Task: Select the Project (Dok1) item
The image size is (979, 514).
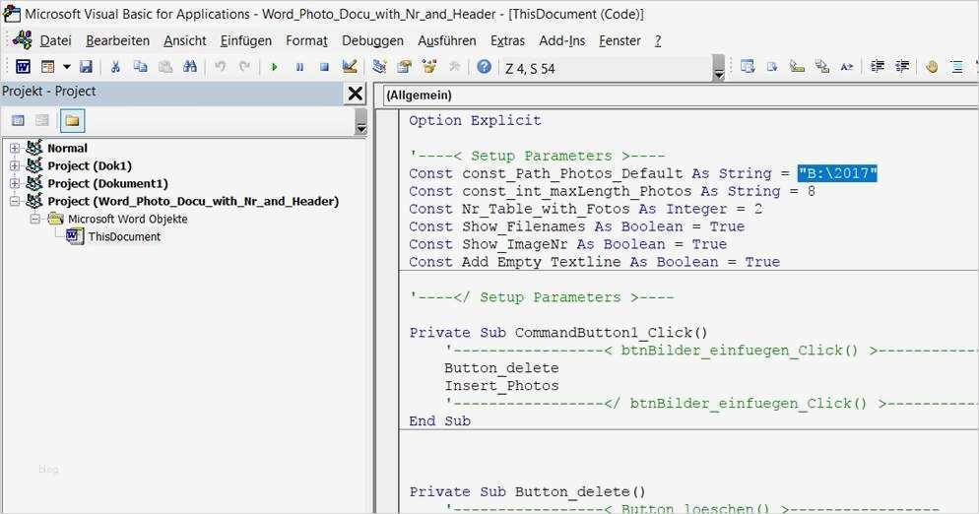Action: coord(90,166)
